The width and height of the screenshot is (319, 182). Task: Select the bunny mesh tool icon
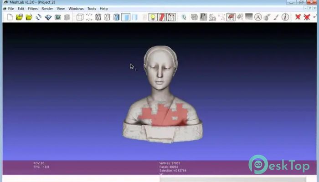pyautogui.click(x=212, y=17)
